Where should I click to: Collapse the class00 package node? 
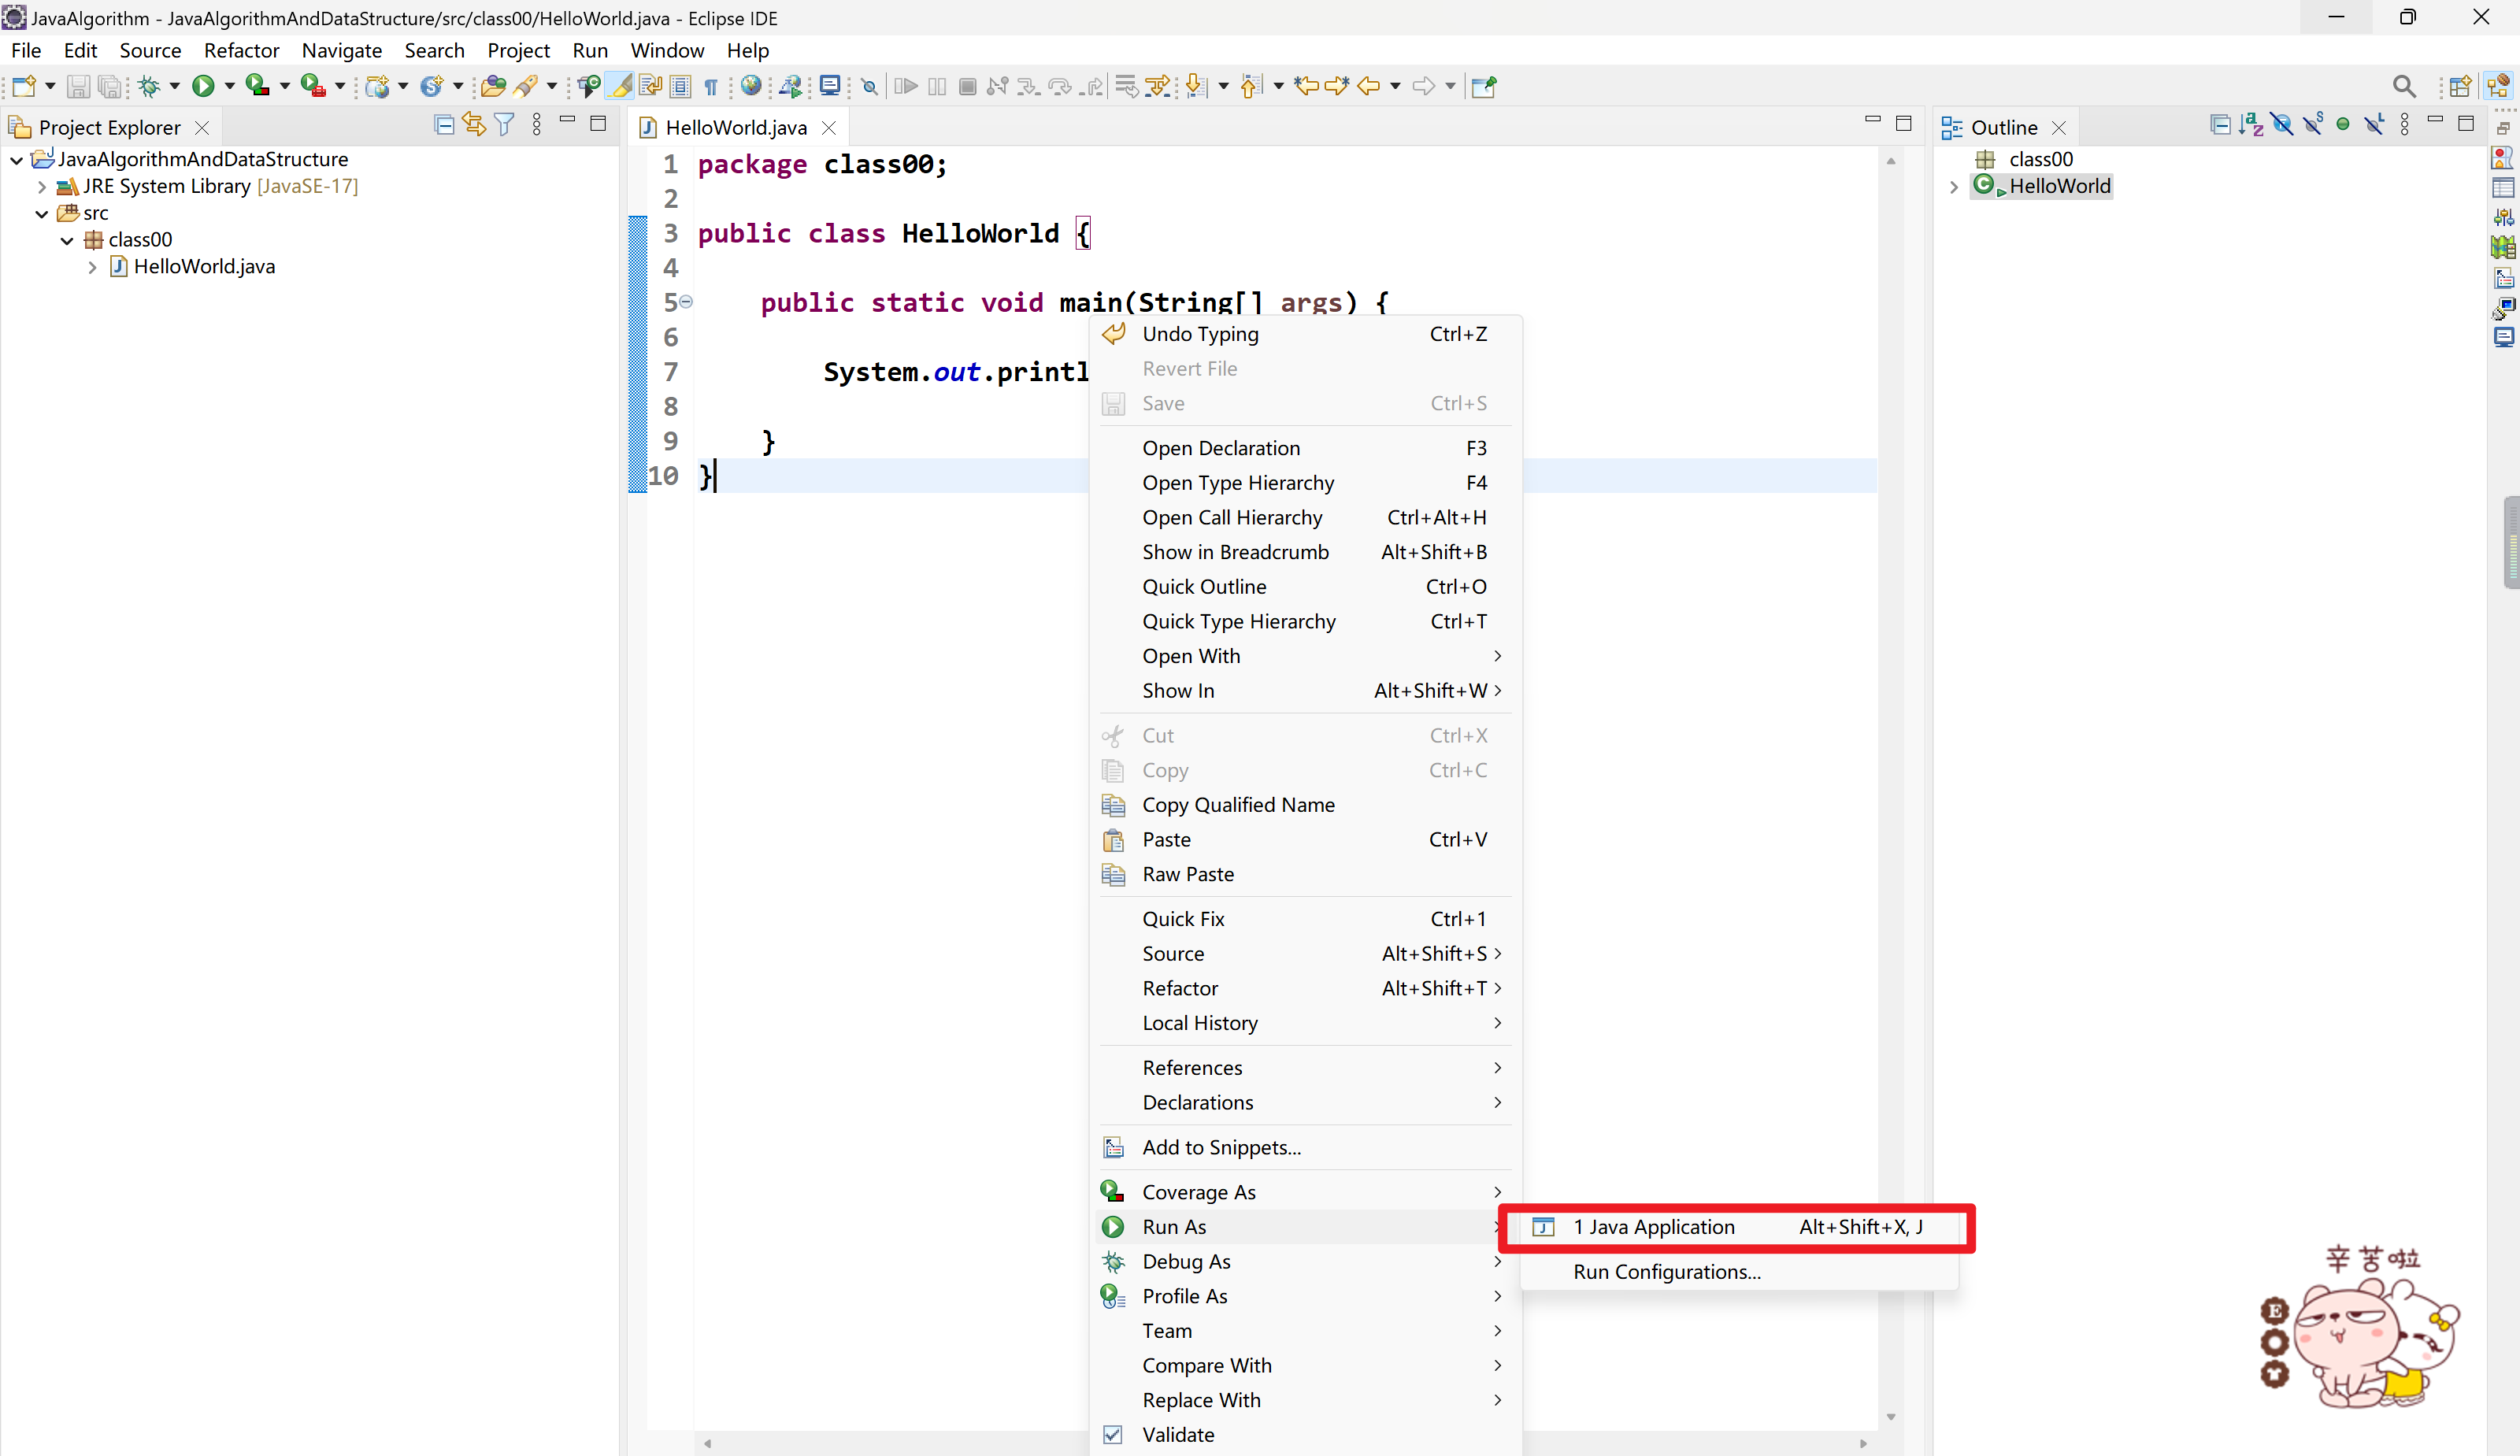(67, 241)
